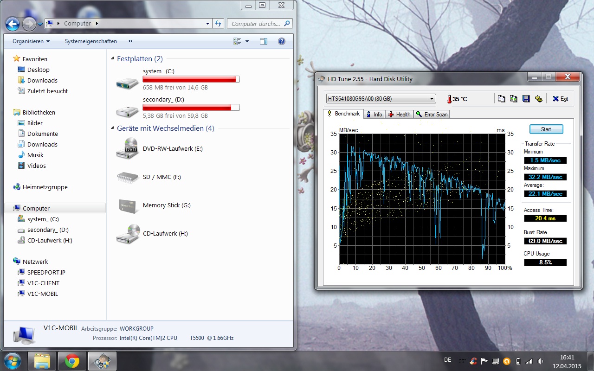This screenshot has width=594, height=371.
Task: Click the thermometer temperature icon in HD Tune
Action: click(449, 99)
